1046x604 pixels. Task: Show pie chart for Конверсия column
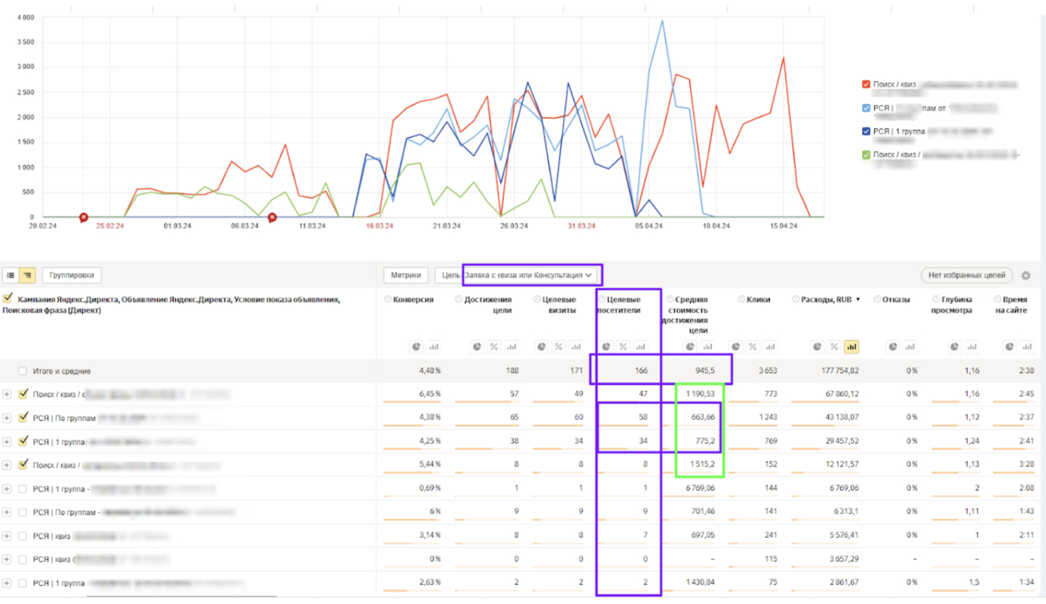(416, 347)
